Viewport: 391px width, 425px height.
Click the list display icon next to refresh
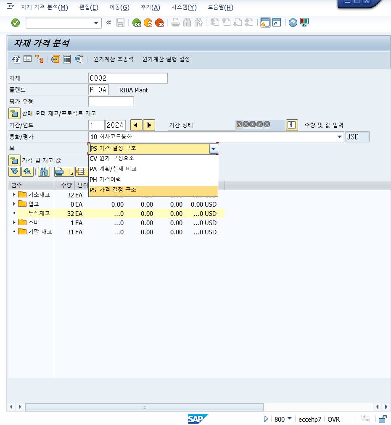(27, 59)
